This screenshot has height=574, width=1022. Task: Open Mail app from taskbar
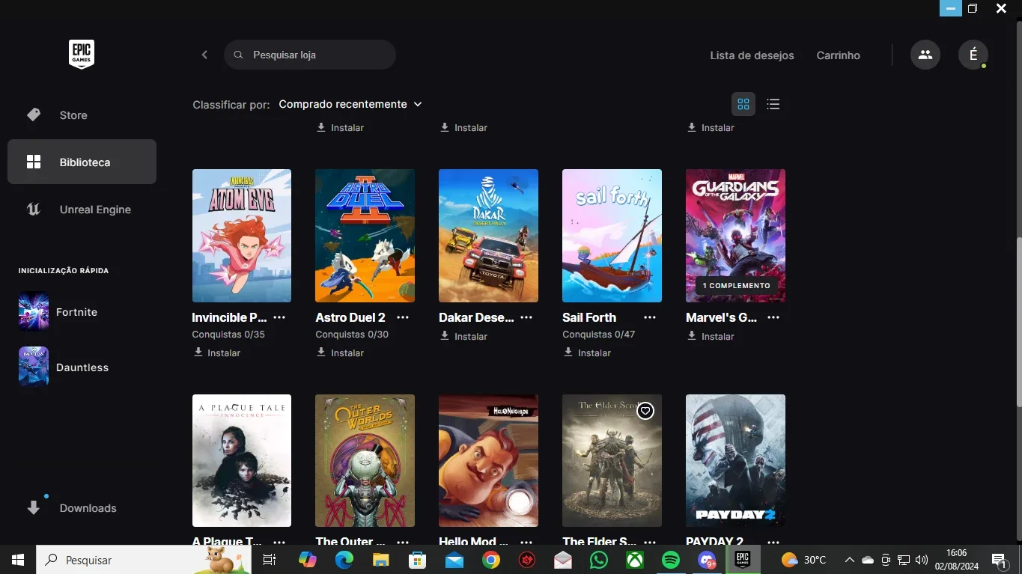pyautogui.click(x=454, y=560)
